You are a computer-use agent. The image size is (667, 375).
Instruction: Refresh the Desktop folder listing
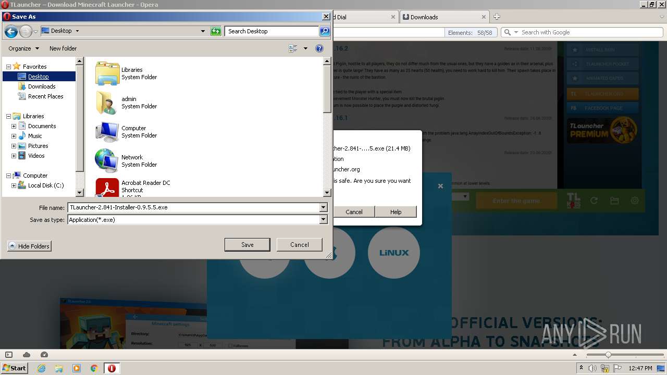(216, 31)
